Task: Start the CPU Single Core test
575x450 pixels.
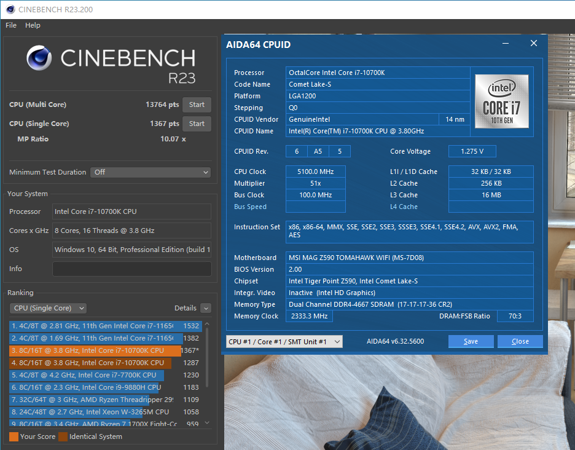Action: click(197, 124)
